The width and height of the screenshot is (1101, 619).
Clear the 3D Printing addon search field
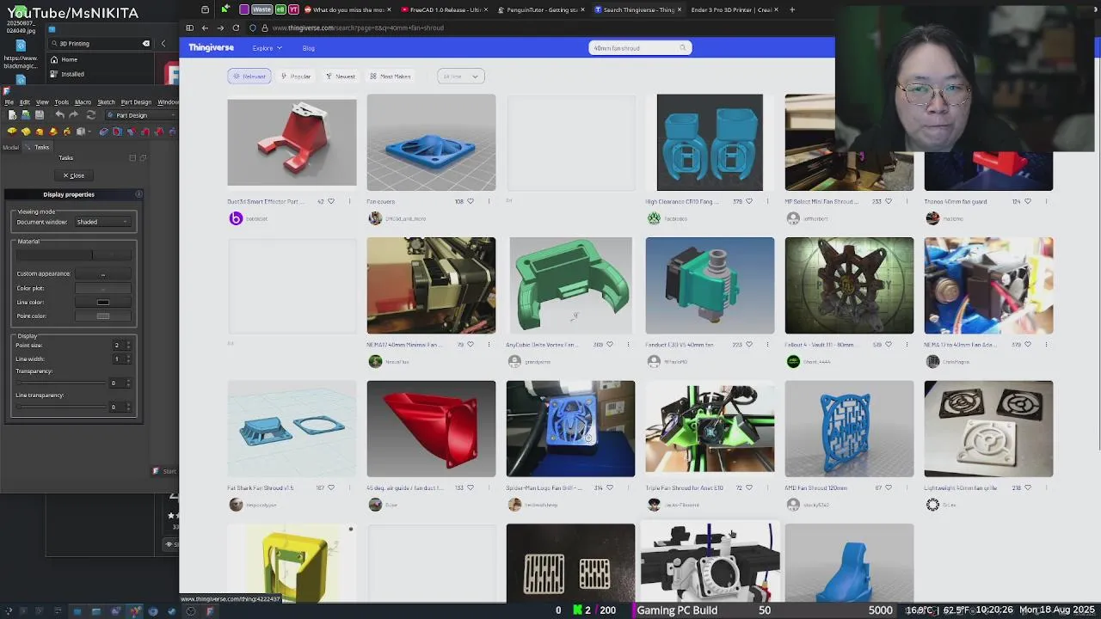146,43
